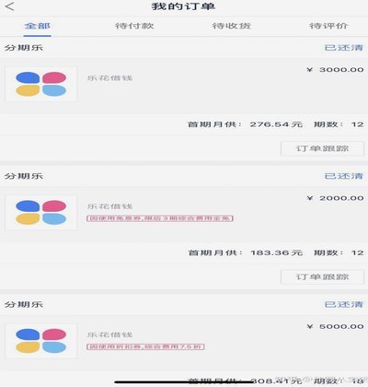Screen dimensions: 368x387
Task: Tap the 乐花借钱 logo of the 2000.00 order
Action: [41, 213]
